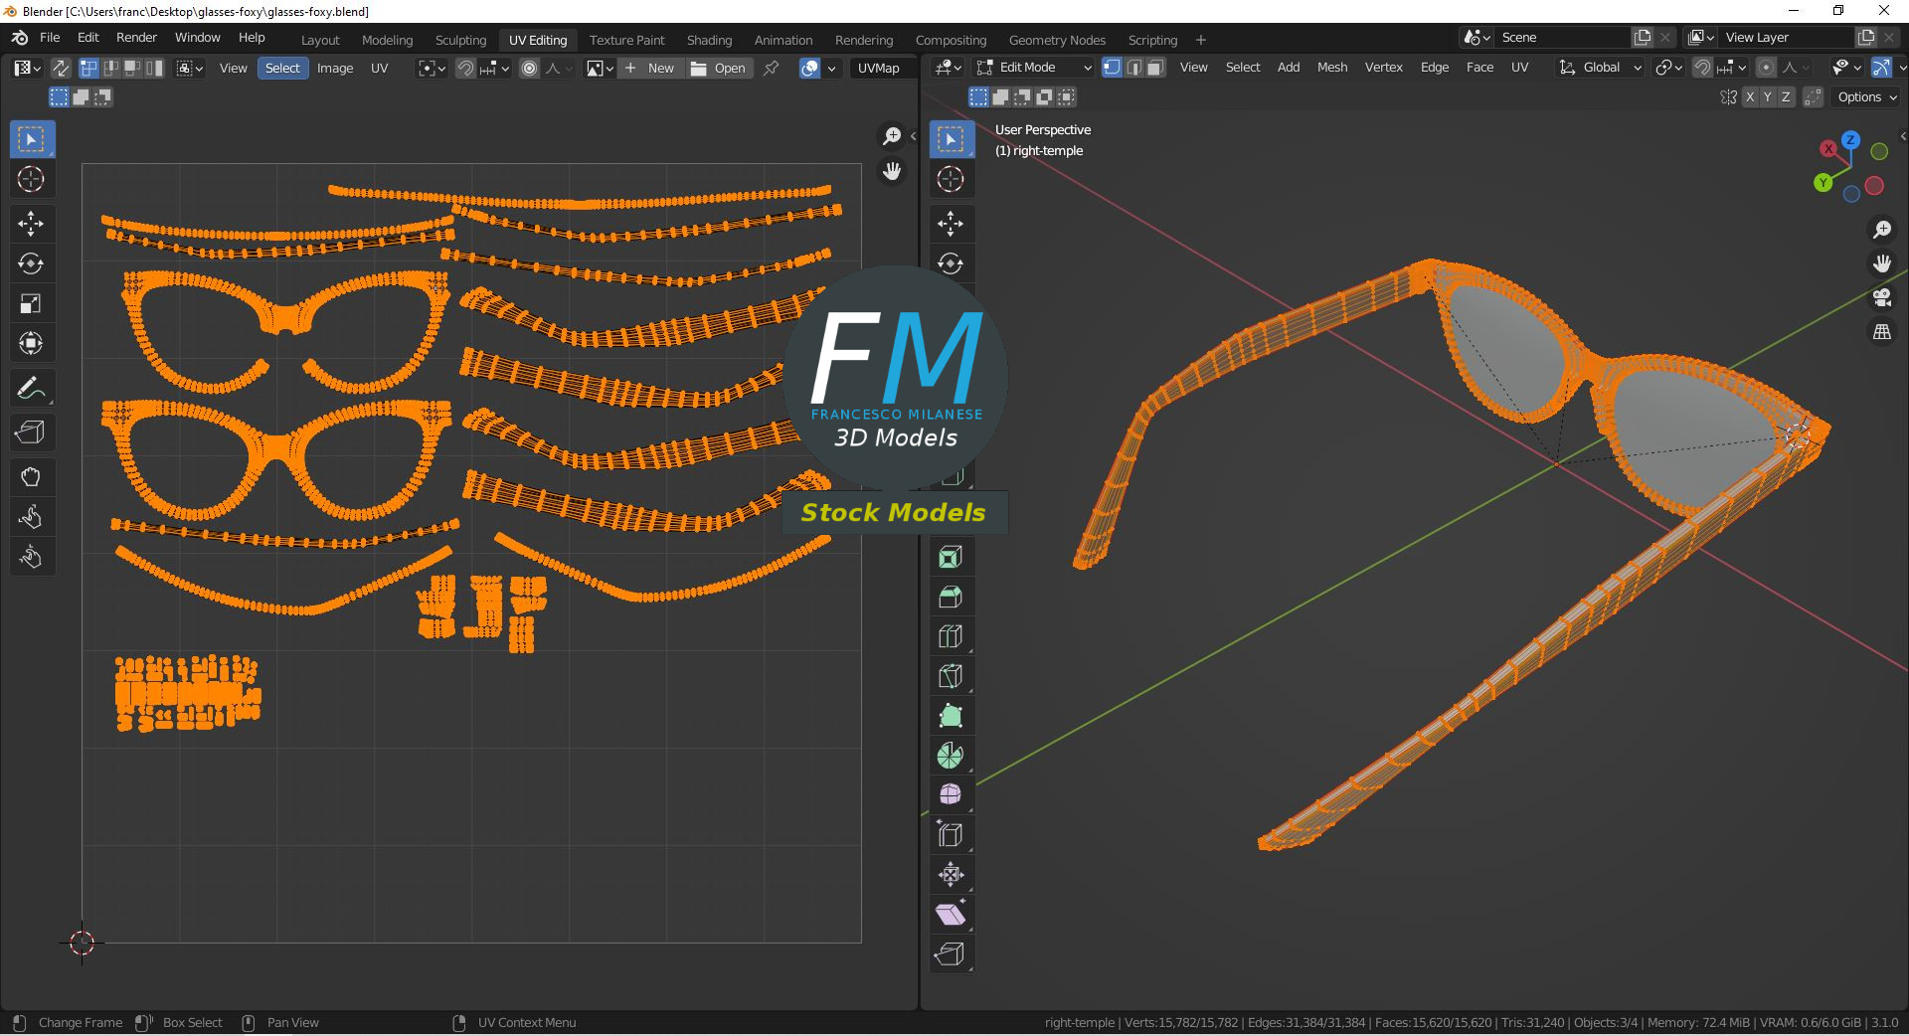Expand the Global transform orientation dropdown
The width and height of the screenshot is (1909, 1036).
(1601, 68)
